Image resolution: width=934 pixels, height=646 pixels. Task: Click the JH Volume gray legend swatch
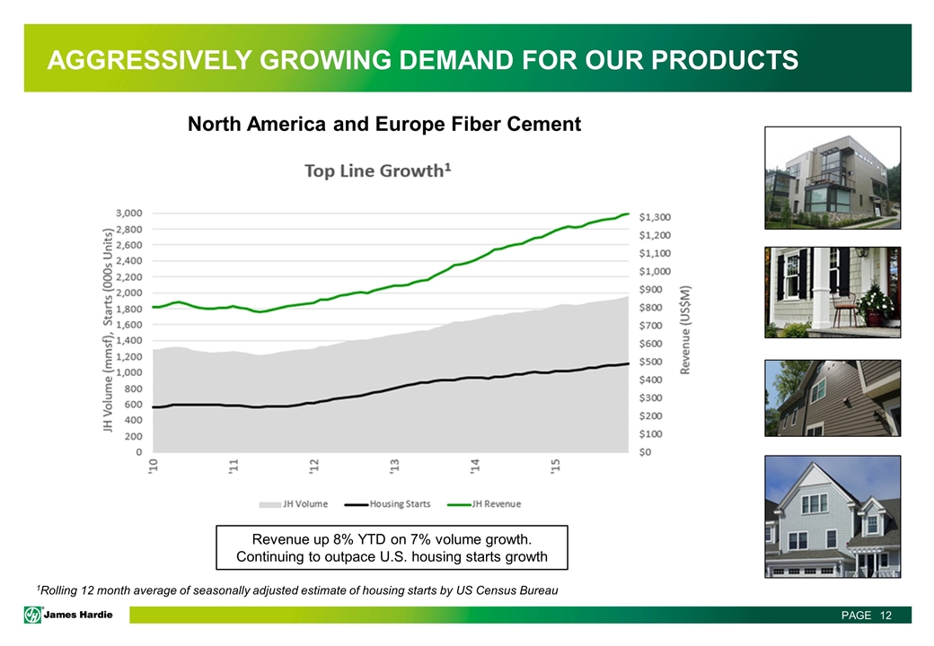pyautogui.click(x=269, y=503)
